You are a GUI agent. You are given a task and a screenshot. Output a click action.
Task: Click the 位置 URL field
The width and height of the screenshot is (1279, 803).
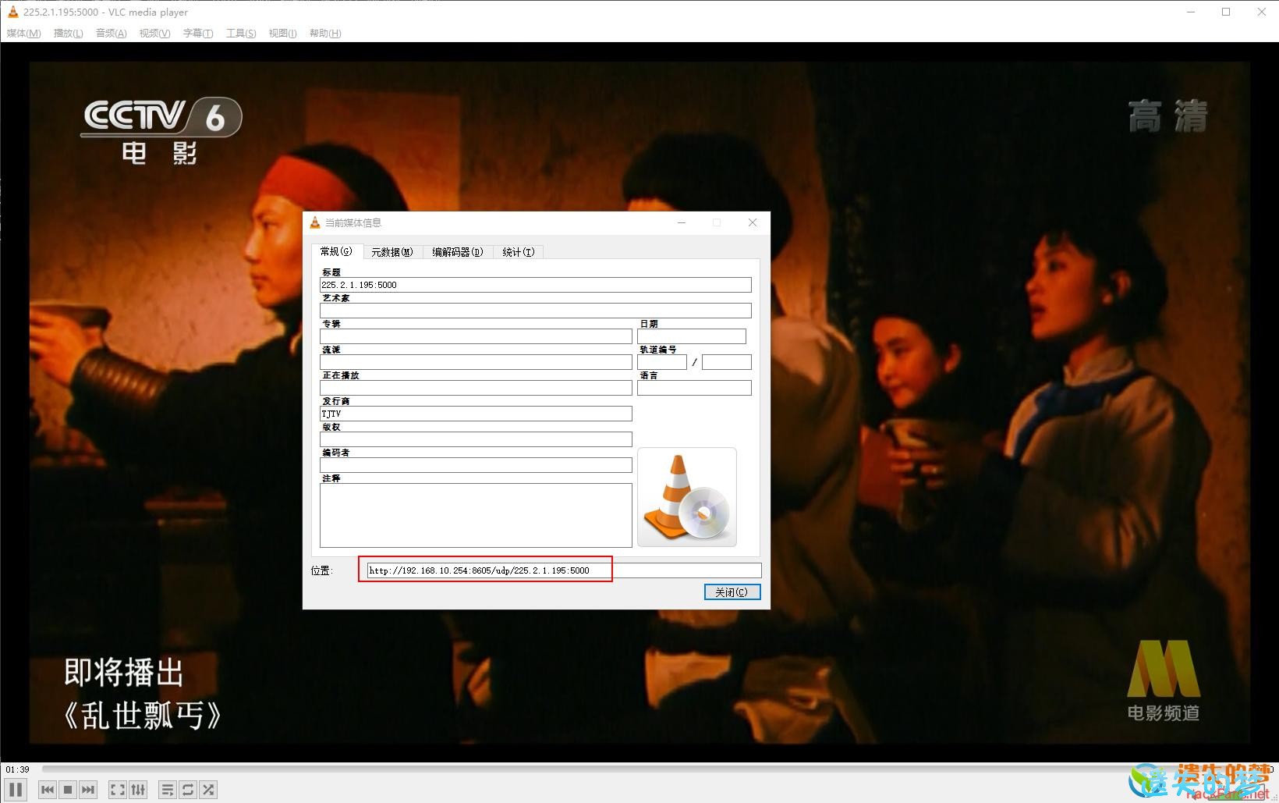coord(564,570)
